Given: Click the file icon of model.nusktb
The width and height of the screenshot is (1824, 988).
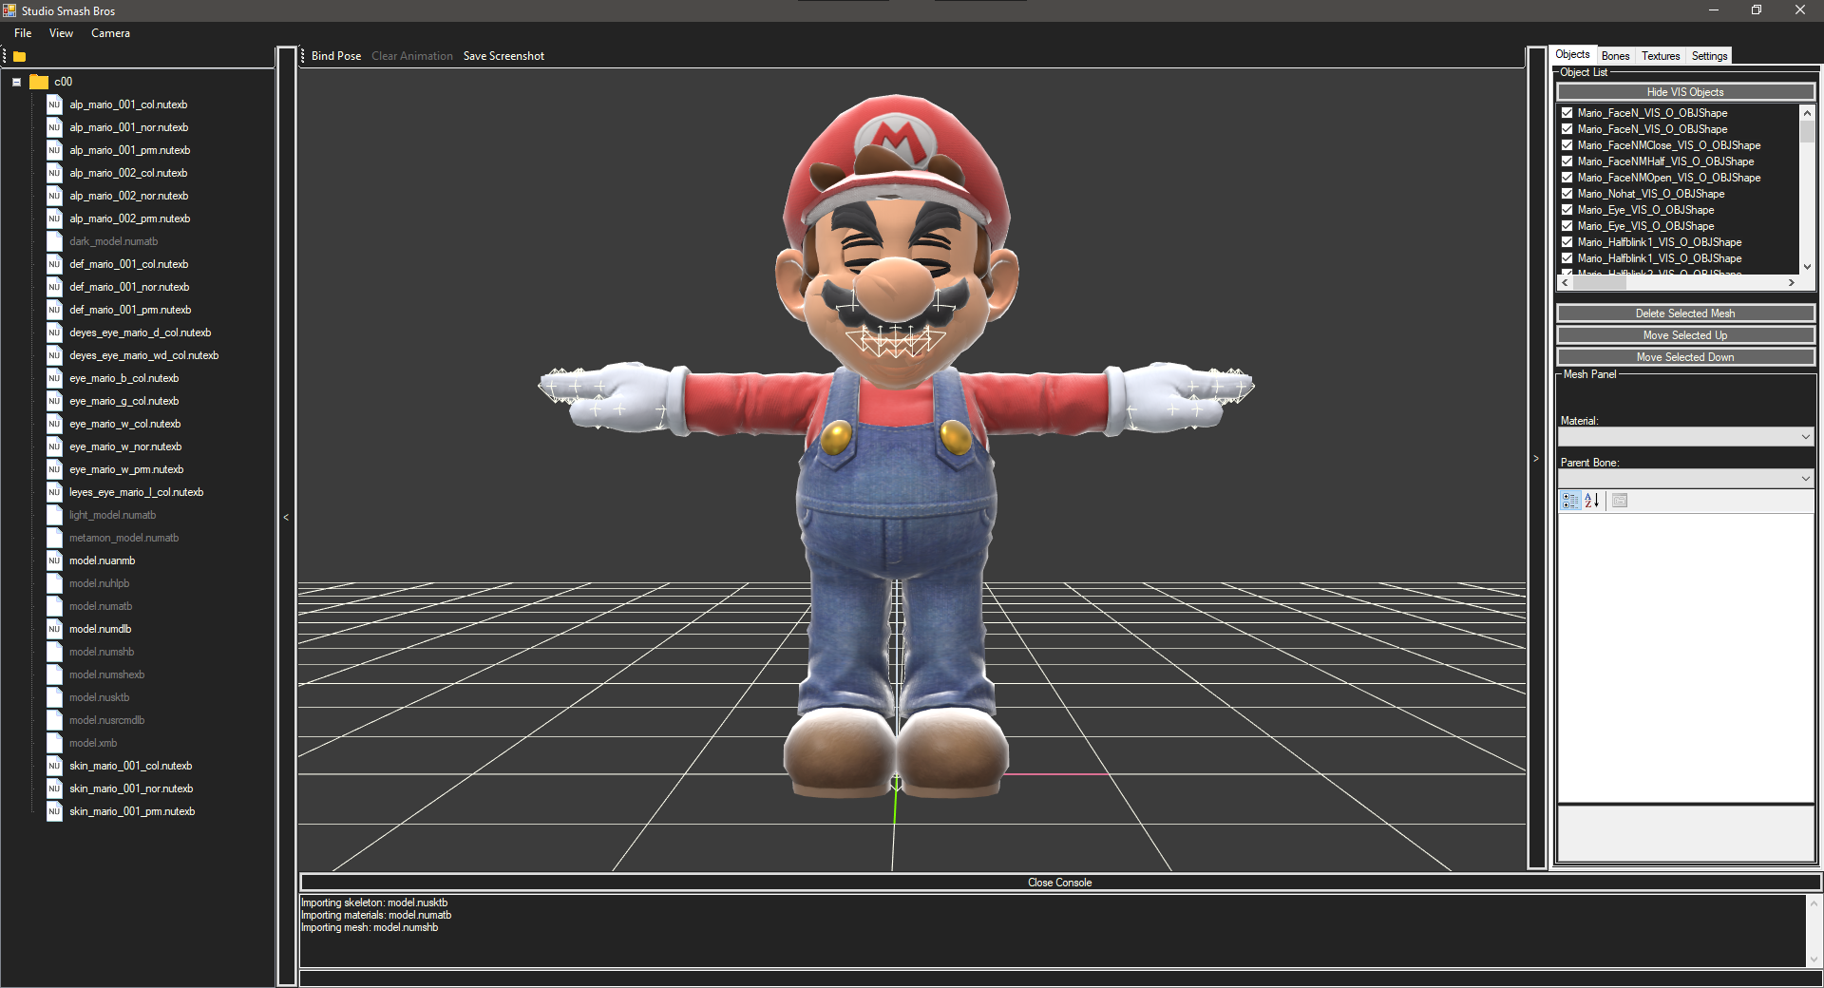Looking at the screenshot, I should [54, 697].
